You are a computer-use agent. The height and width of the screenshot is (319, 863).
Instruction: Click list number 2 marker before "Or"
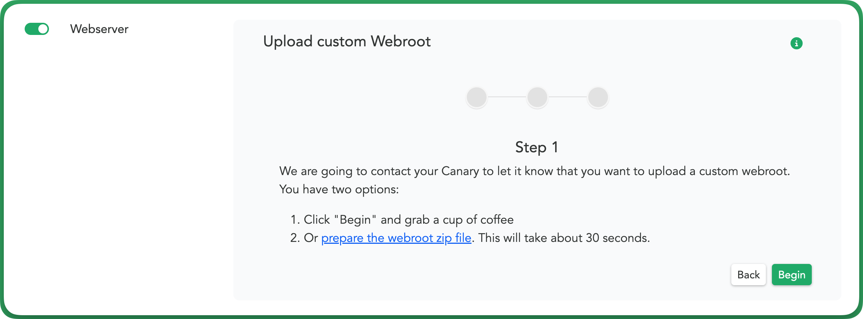coord(295,238)
